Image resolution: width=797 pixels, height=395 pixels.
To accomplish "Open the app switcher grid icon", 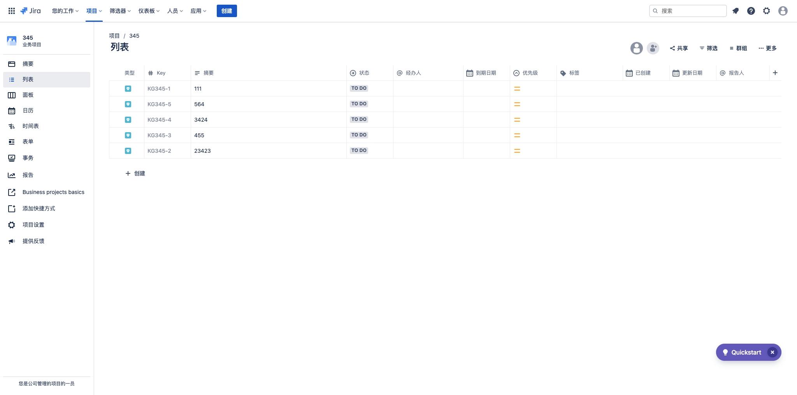I will click(12, 11).
